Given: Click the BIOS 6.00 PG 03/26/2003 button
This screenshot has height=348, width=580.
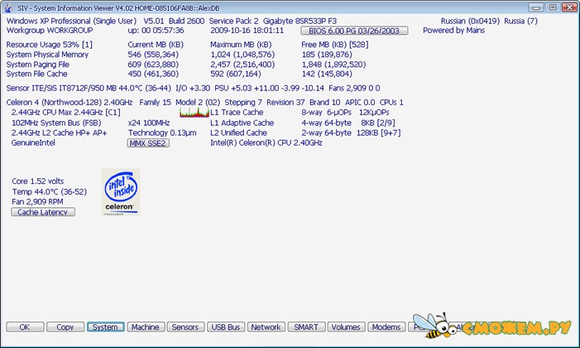Looking at the screenshot, I should [x=354, y=31].
